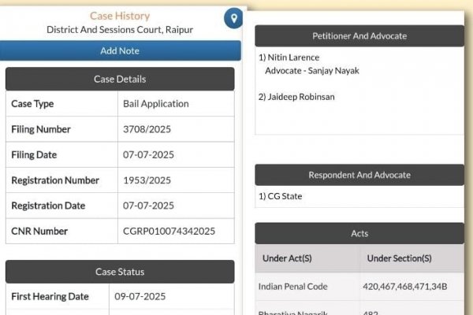Click the Bail Application case type value
This screenshot has width=473, height=315.
tap(156, 104)
